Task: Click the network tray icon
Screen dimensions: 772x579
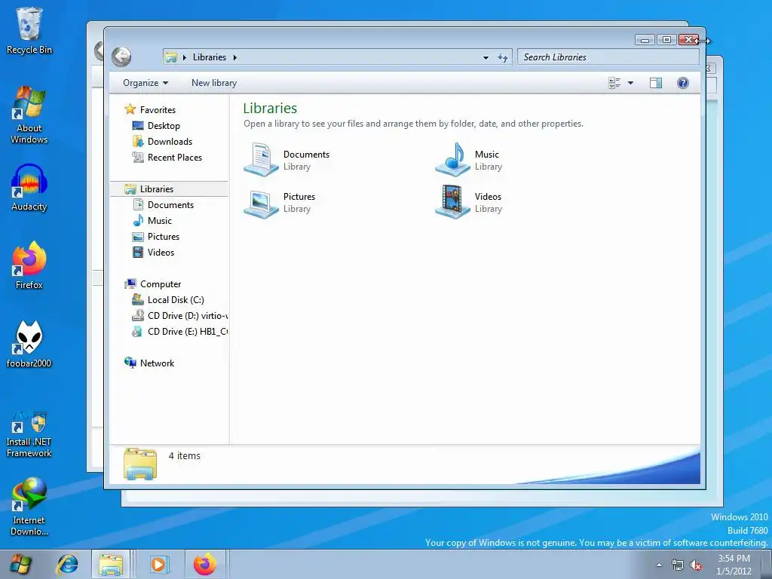Action: (x=678, y=565)
